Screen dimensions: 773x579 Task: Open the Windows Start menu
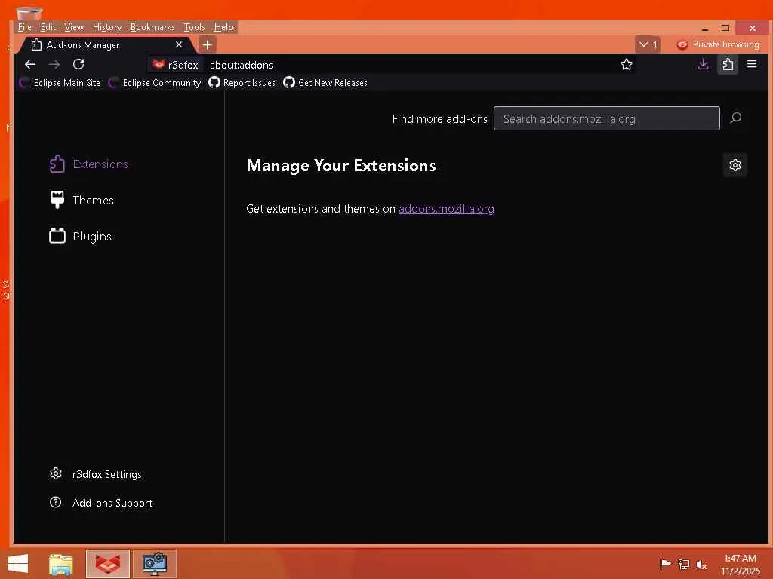[18, 564]
